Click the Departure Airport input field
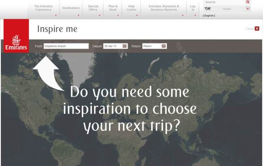The image size is (263, 166). coord(66,46)
